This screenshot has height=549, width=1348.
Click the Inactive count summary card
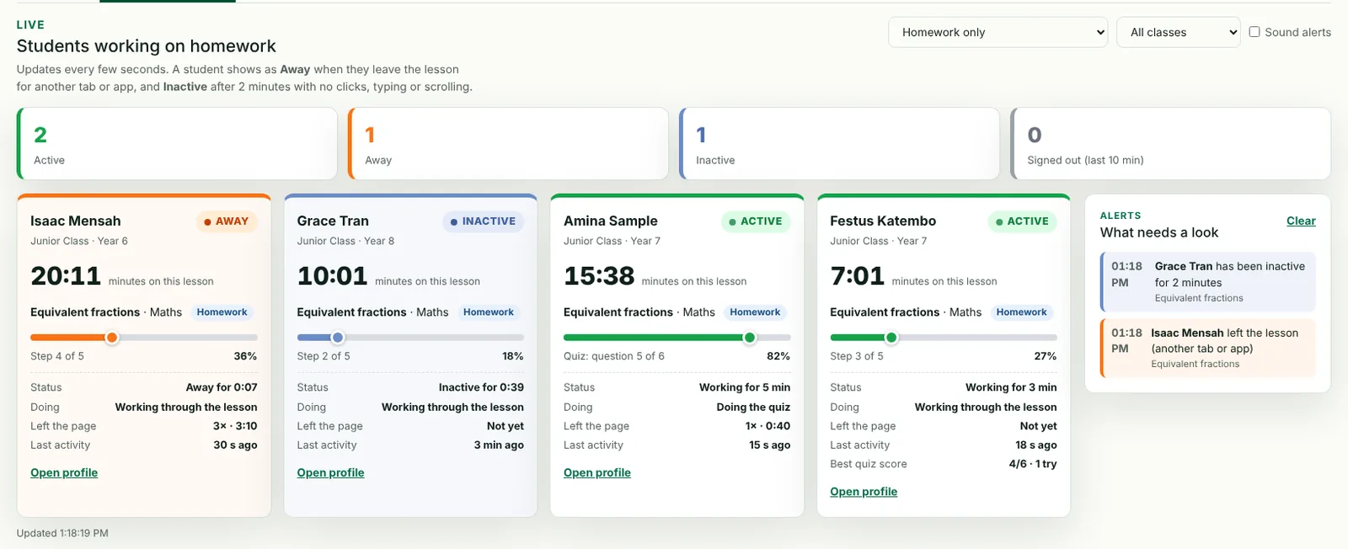tap(839, 143)
